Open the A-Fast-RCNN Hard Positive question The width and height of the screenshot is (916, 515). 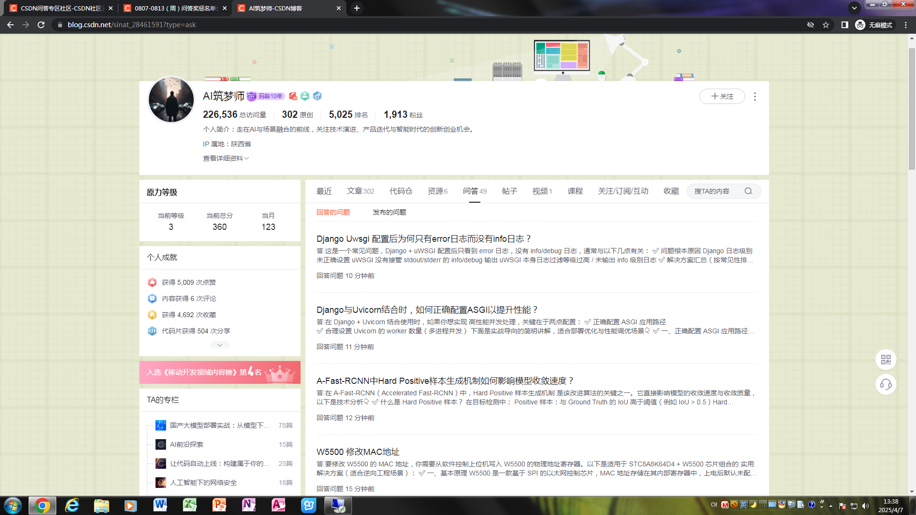445,381
